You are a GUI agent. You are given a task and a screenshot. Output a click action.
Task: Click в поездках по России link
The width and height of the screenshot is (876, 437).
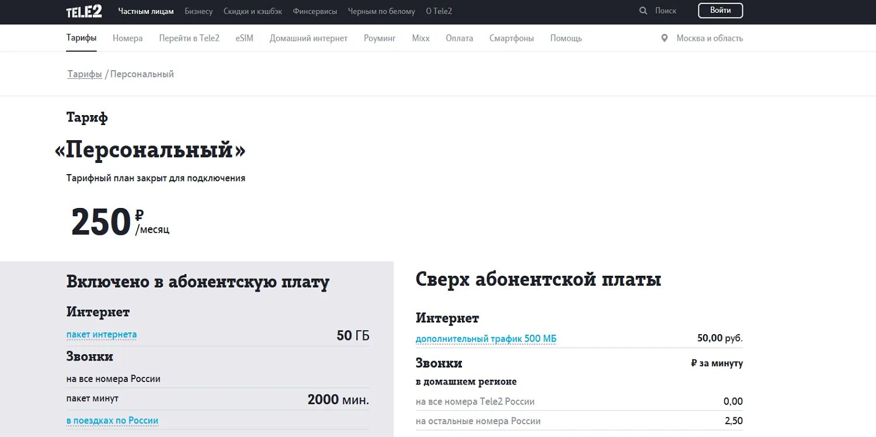click(112, 421)
